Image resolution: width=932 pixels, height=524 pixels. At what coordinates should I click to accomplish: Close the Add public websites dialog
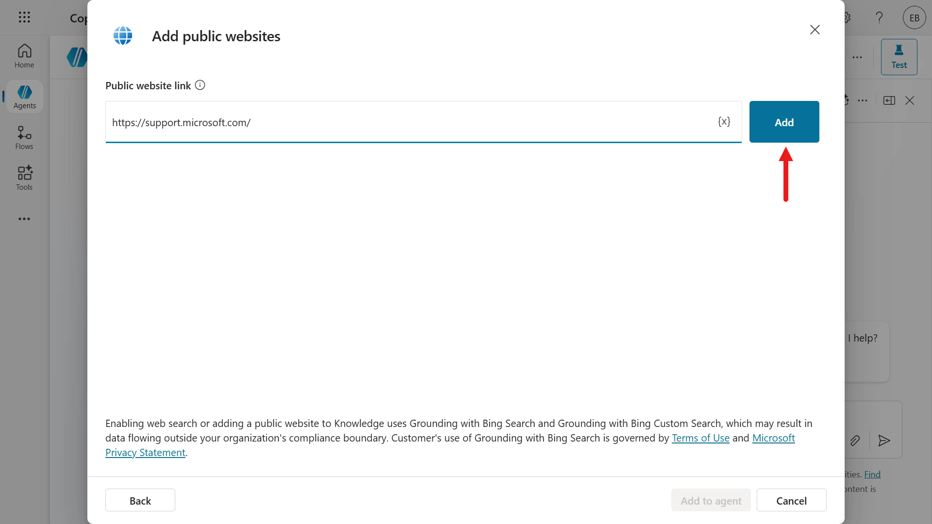click(815, 30)
